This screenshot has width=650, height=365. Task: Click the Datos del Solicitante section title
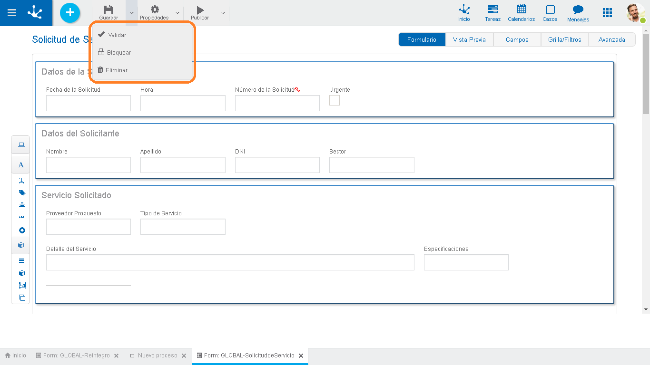coord(80,134)
